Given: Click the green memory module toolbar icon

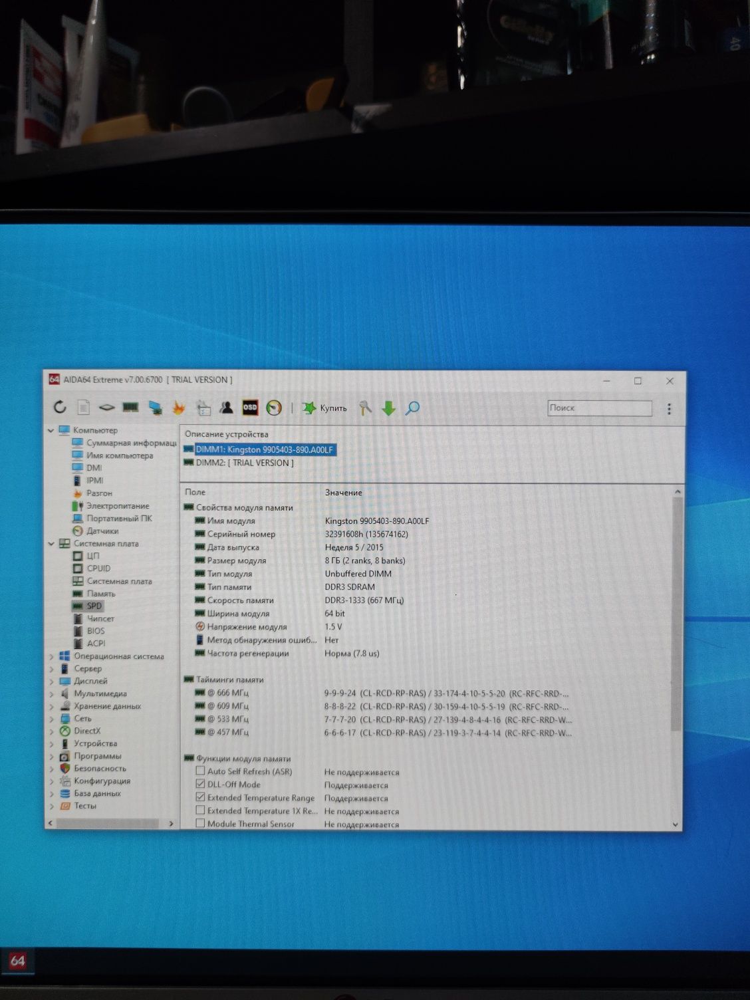Looking at the screenshot, I should pyautogui.click(x=130, y=407).
